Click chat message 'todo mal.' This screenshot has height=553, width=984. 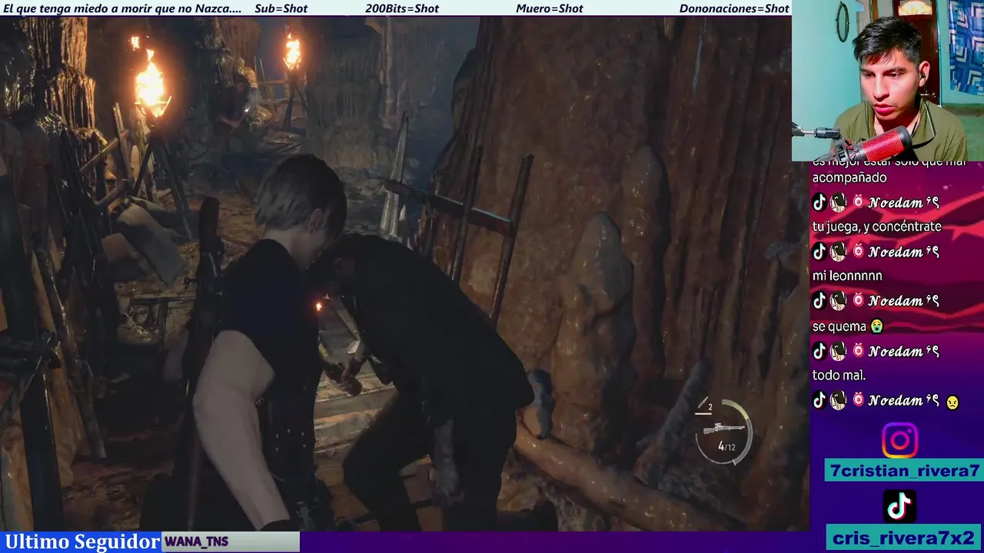coord(839,376)
